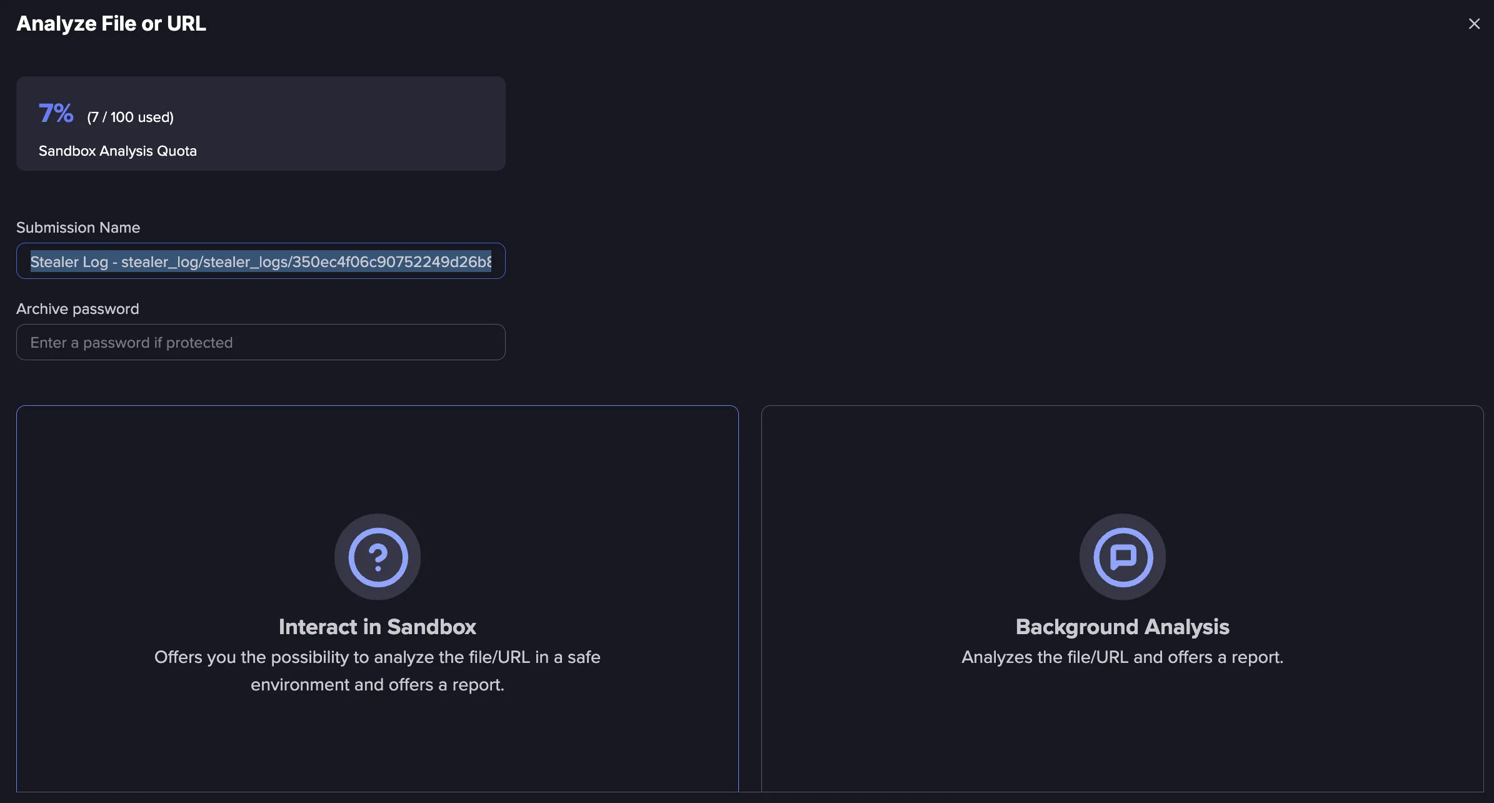
Task: Click the question mark sandbox icon
Action: (378, 557)
